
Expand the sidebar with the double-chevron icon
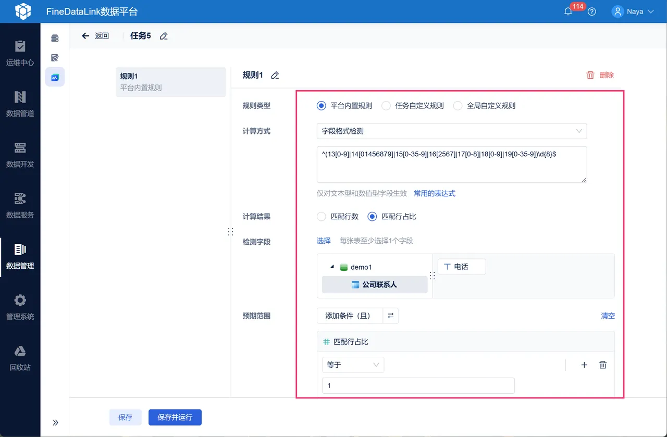pyautogui.click(x=56, y=422)
